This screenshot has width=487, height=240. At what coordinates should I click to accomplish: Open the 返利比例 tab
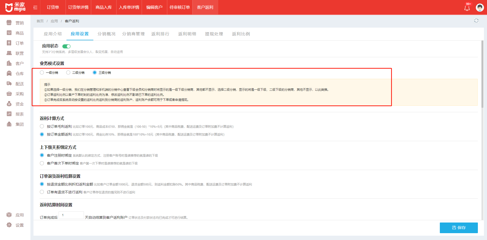click(241, 34)
